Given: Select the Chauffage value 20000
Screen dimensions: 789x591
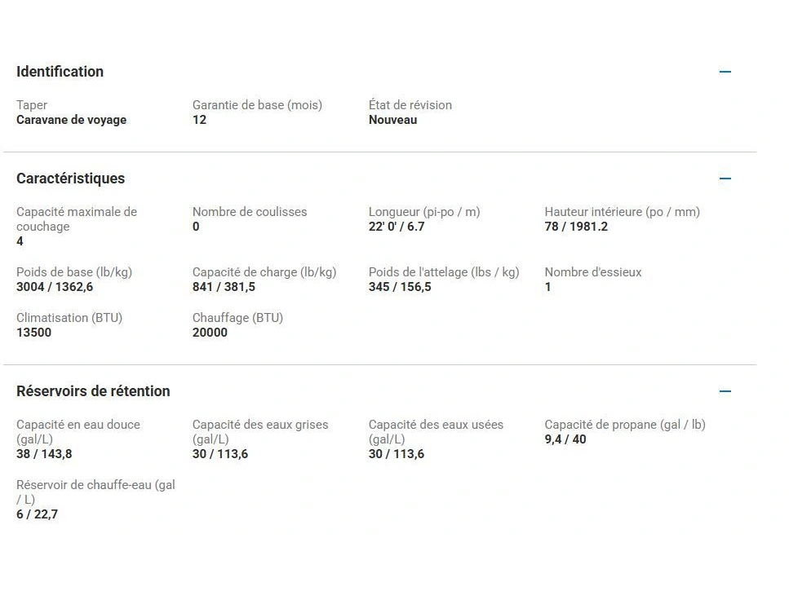Looking at the screenshot, I should point(210,333).
